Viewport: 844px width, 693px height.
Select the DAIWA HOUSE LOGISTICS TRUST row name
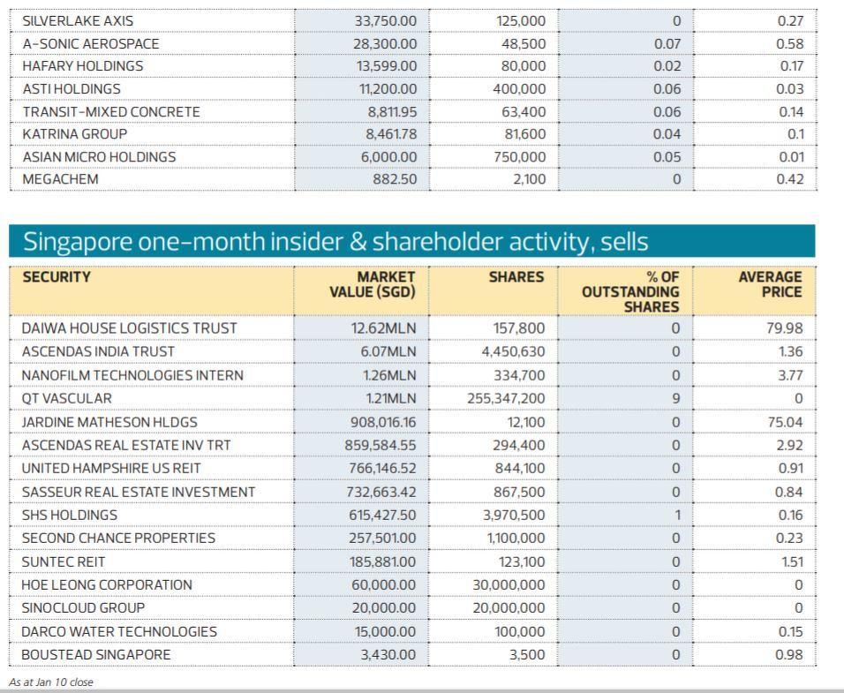coord(129,328)
